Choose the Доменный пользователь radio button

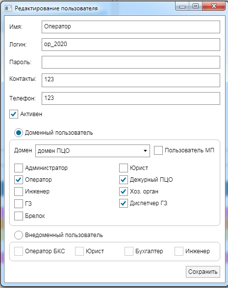19,133
